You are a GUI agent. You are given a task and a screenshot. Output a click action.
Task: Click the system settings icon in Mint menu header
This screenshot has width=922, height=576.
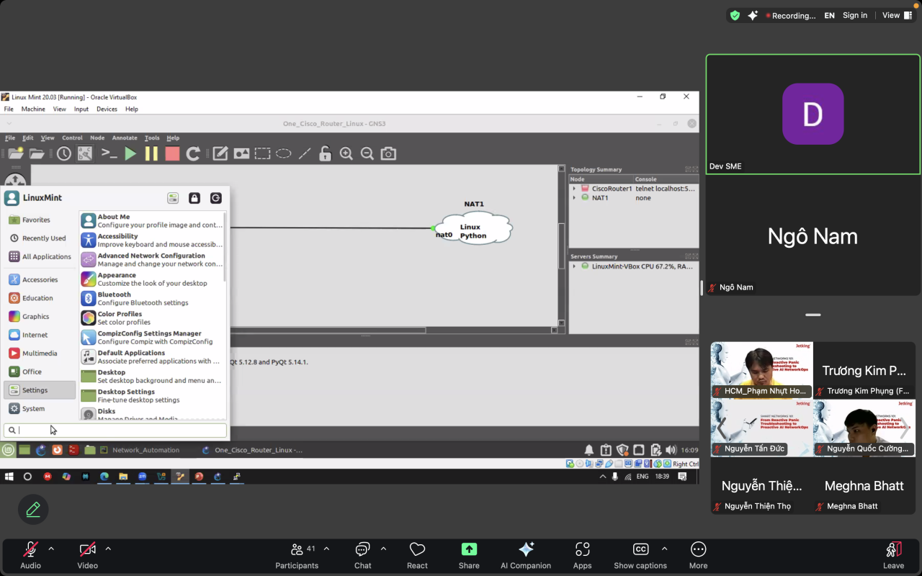(x=173, y=198)
